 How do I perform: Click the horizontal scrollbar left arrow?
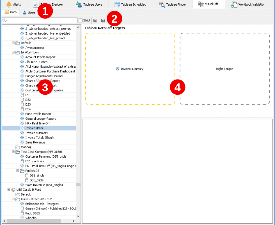pos(4,221)
